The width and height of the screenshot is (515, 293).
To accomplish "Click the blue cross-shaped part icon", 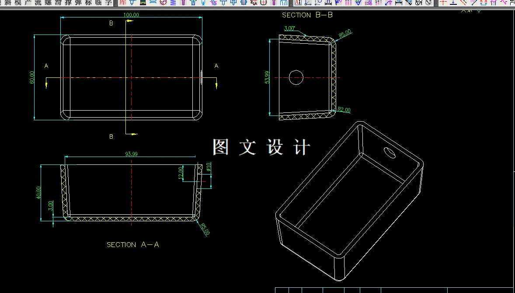I will pos(233,2).
